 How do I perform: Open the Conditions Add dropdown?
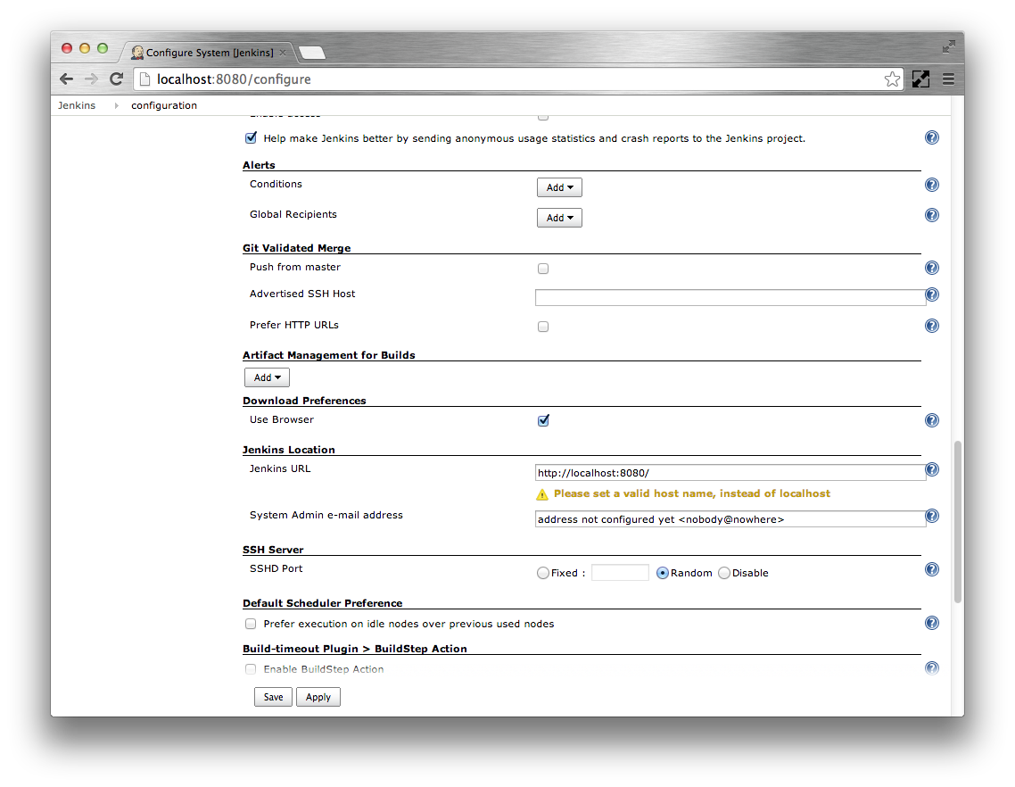tap(559, 187)
